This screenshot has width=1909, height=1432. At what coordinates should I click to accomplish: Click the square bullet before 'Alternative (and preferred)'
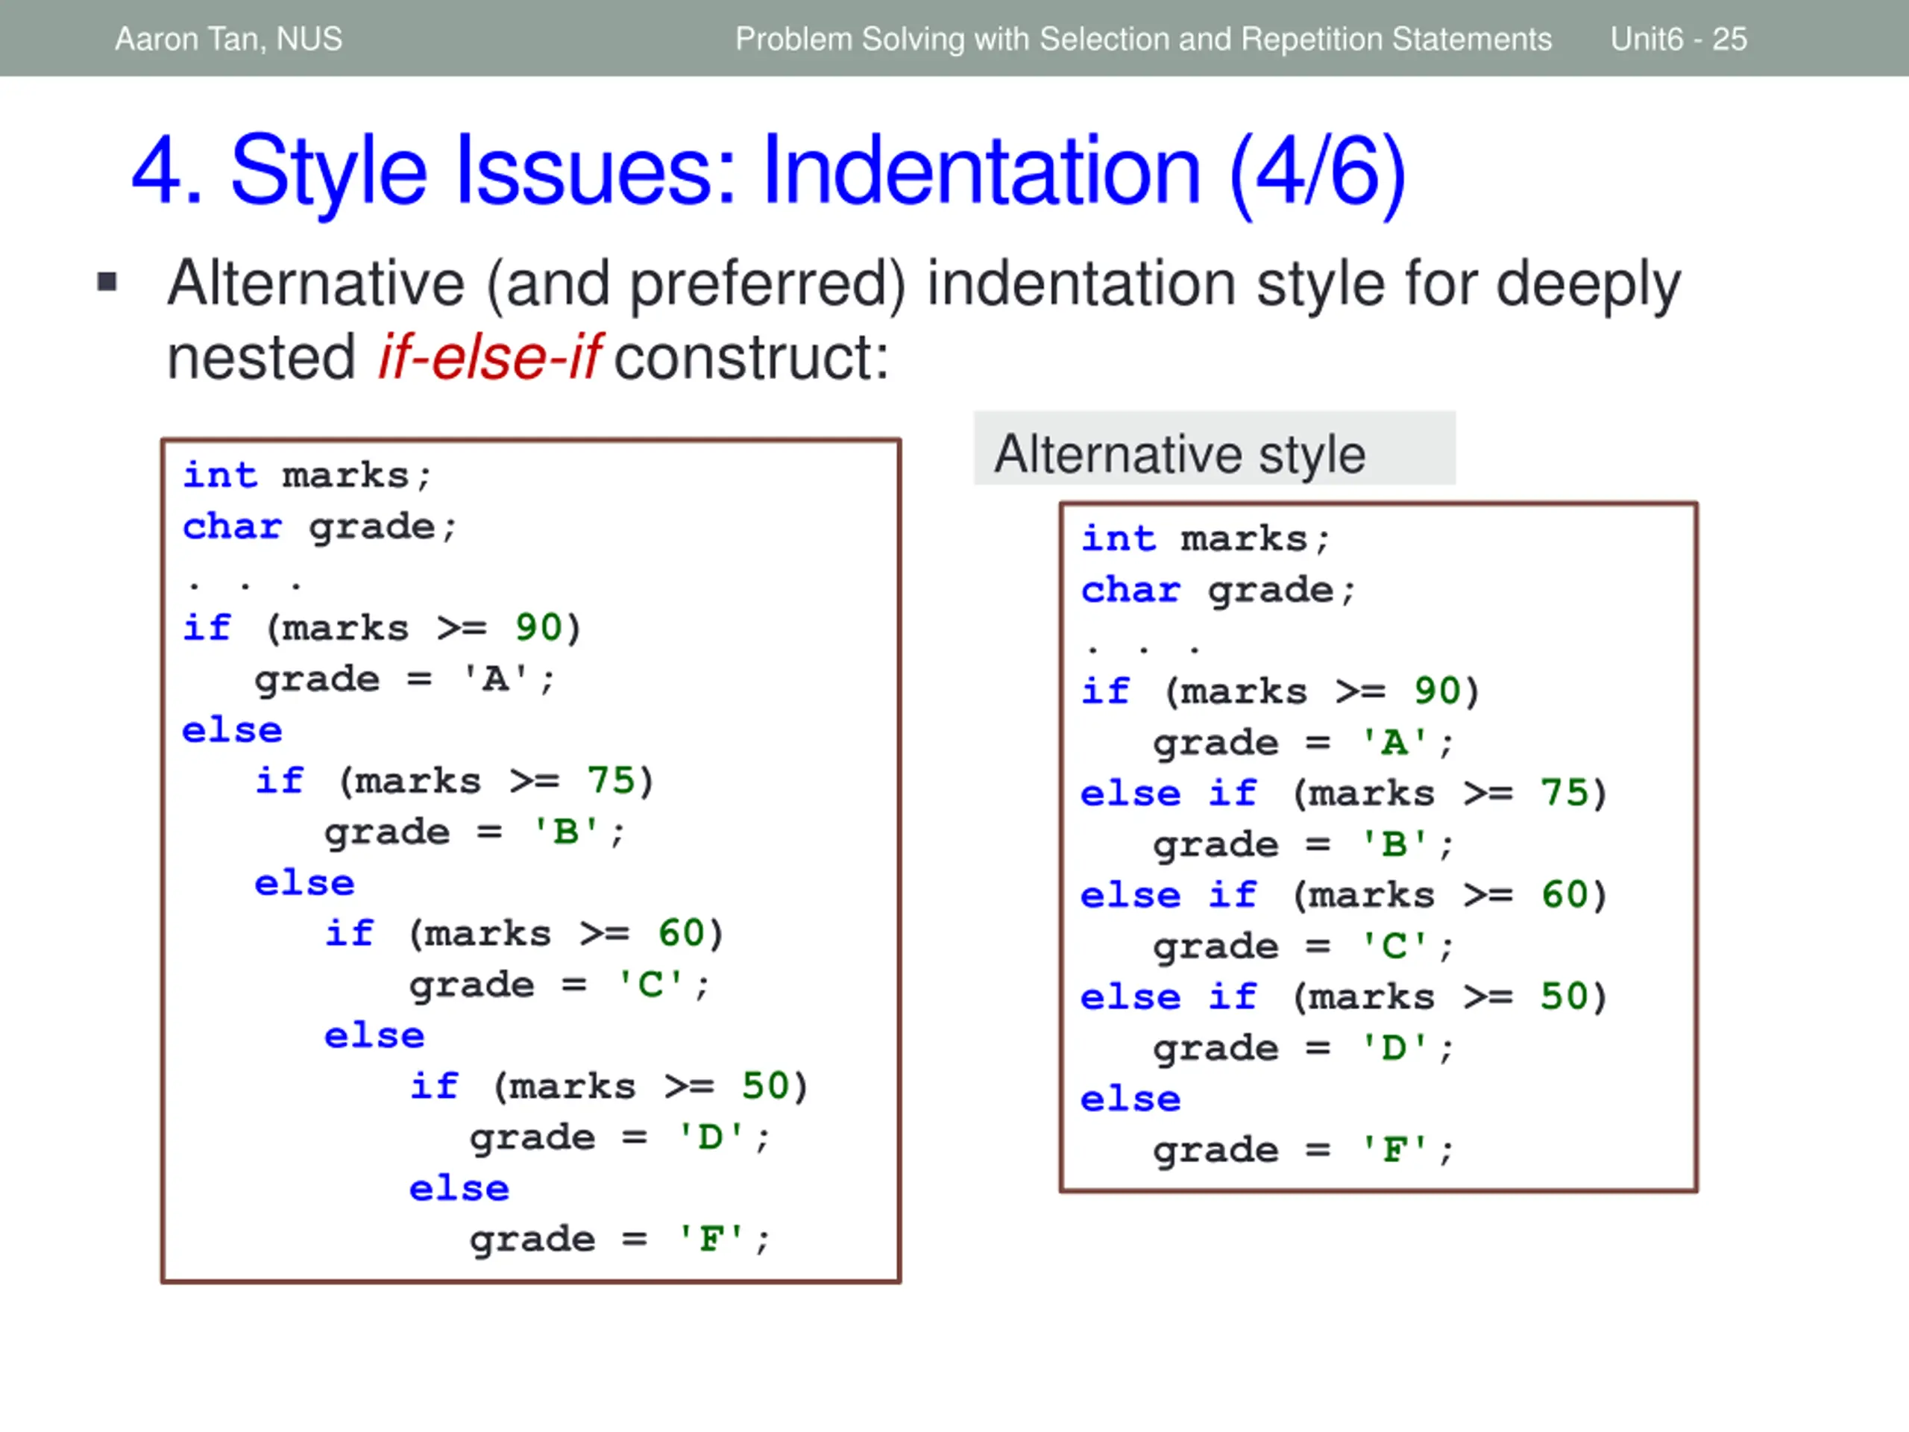click(x=107, y=282)
